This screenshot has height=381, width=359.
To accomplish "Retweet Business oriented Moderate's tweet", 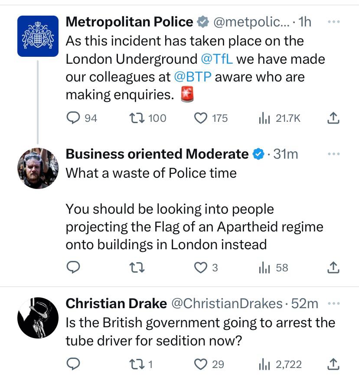I will (137, 268).
